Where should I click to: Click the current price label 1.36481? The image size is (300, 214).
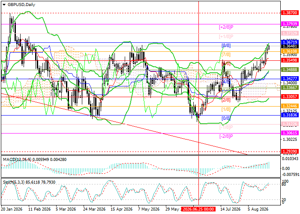point(290,46)
